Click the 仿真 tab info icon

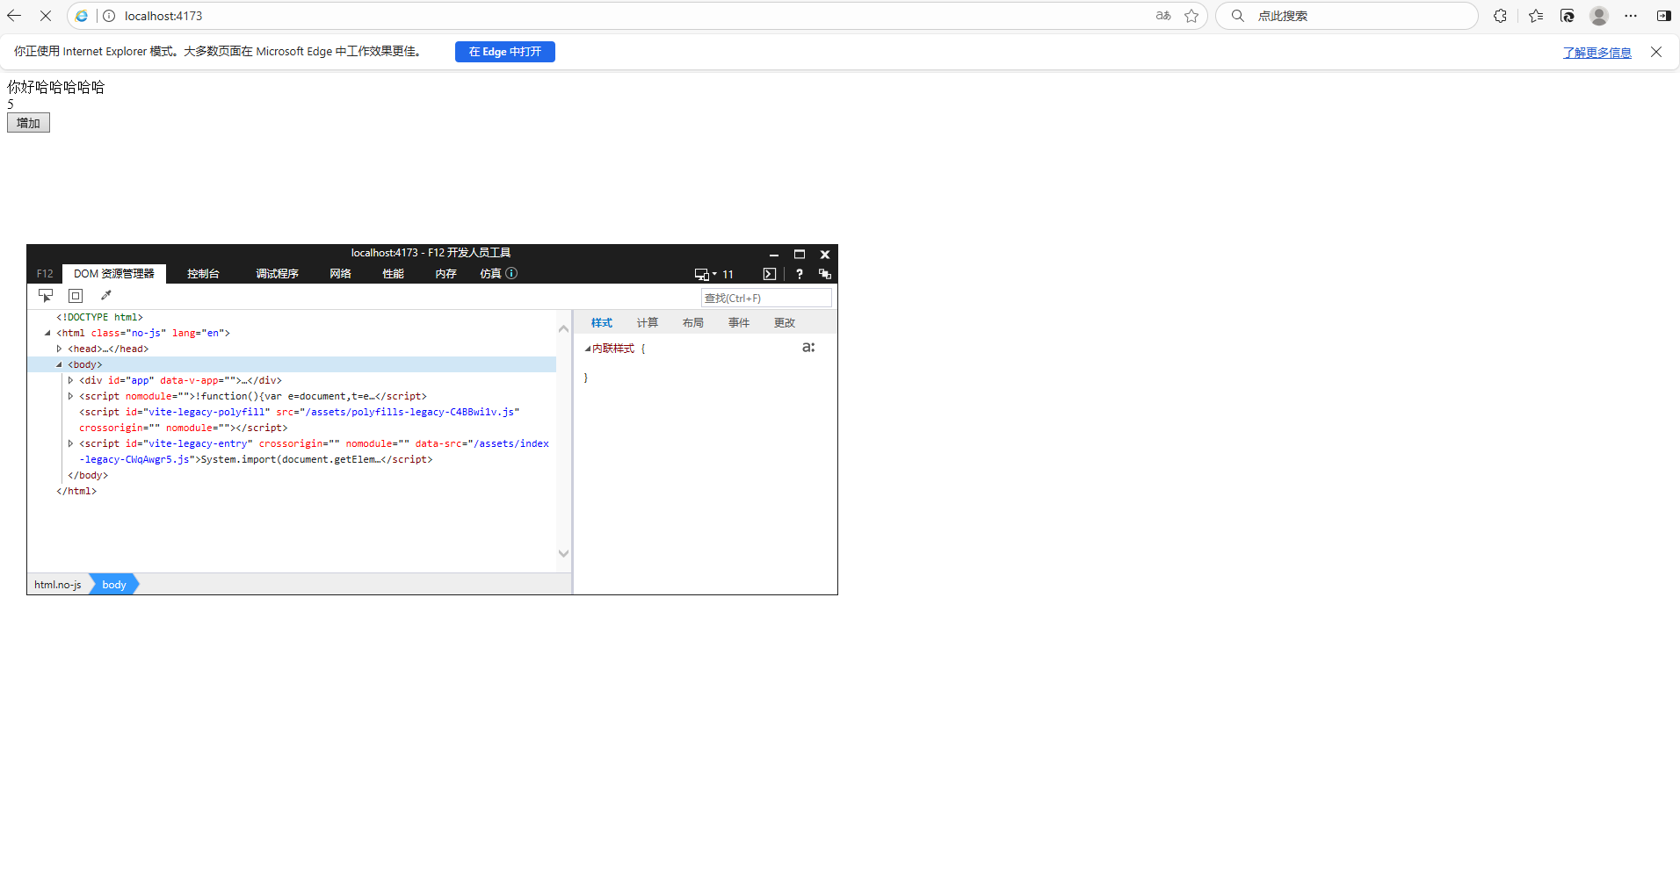click(x=511, y=274)
